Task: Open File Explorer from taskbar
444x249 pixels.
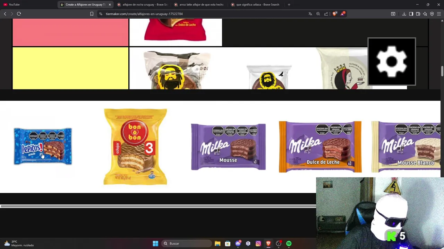Action: click(217, 243)
